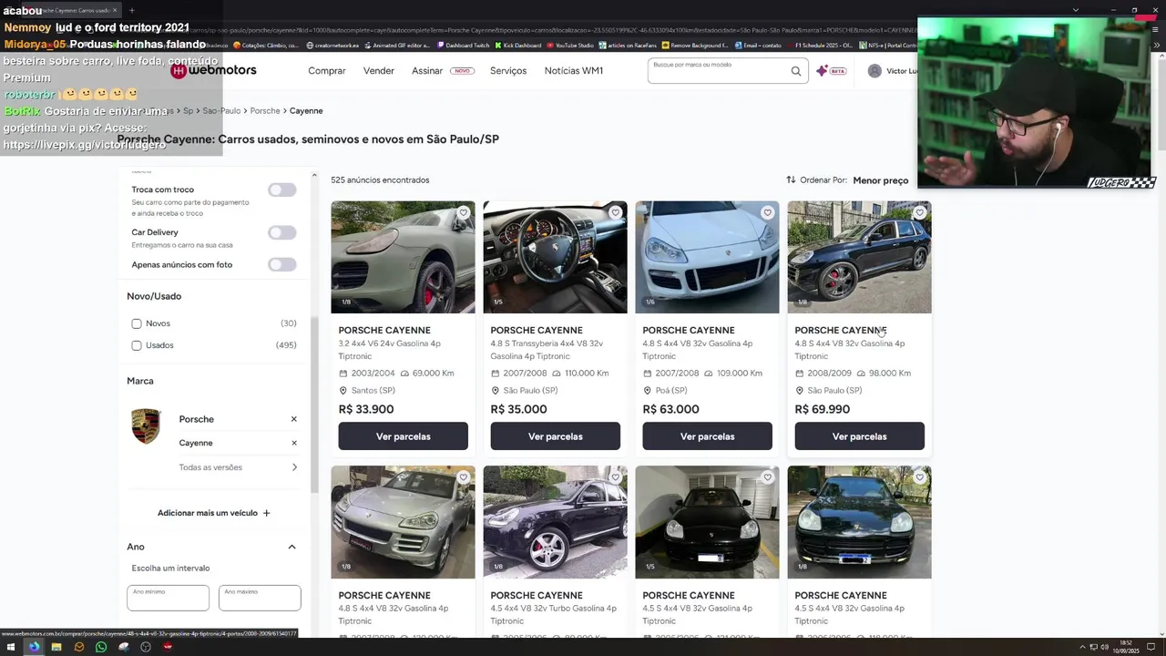Image resolution: width=1166 pixels, height=656 pixels.
Task: Remove the Porsche brand filter
Action: click(293, 419)
